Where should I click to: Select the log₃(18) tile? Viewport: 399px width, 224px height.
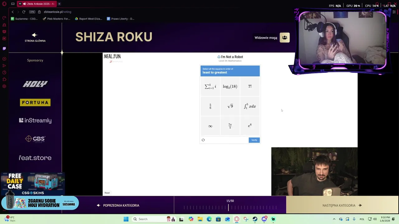230,86
